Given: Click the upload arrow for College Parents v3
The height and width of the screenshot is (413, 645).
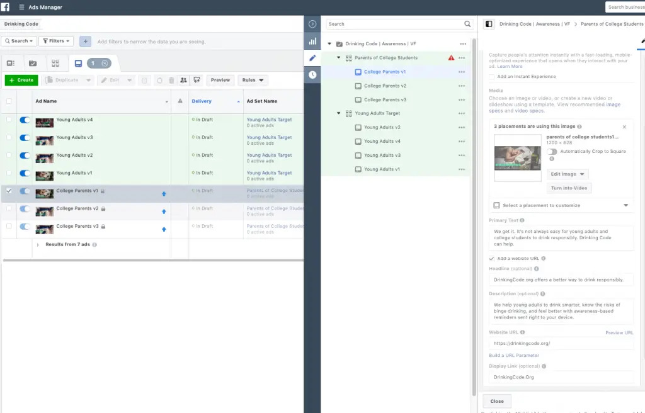Looking at the screenshot, I should (164, 229).
